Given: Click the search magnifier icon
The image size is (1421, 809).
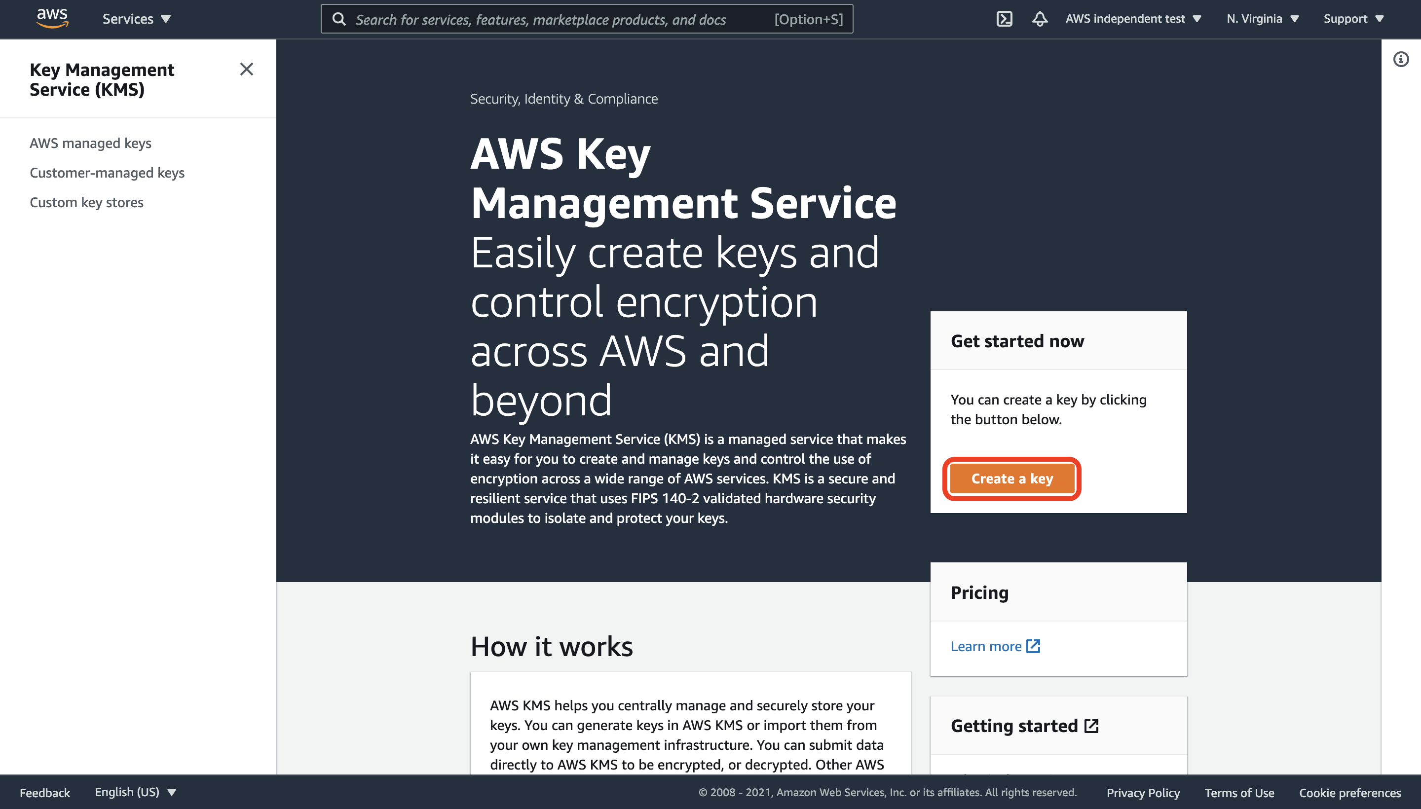Looking at the screenshot, I should click(x=339, y=18).
